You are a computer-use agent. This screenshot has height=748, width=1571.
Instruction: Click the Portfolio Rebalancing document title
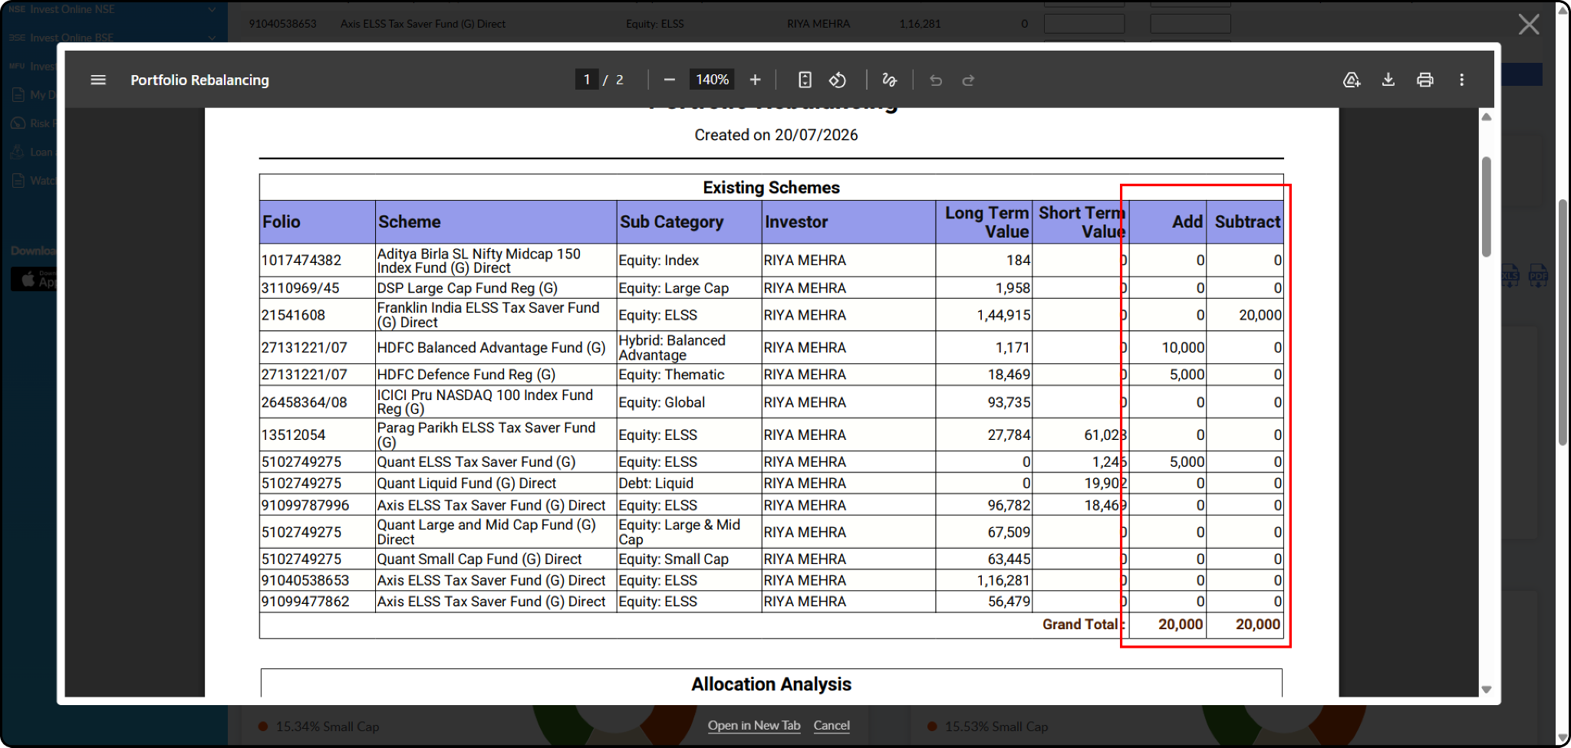pyautogui.click(x=199, y=80)
